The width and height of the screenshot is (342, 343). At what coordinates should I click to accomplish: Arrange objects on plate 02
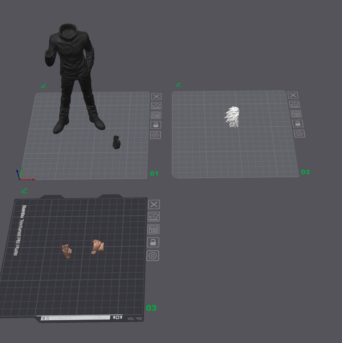coord(296,114)
